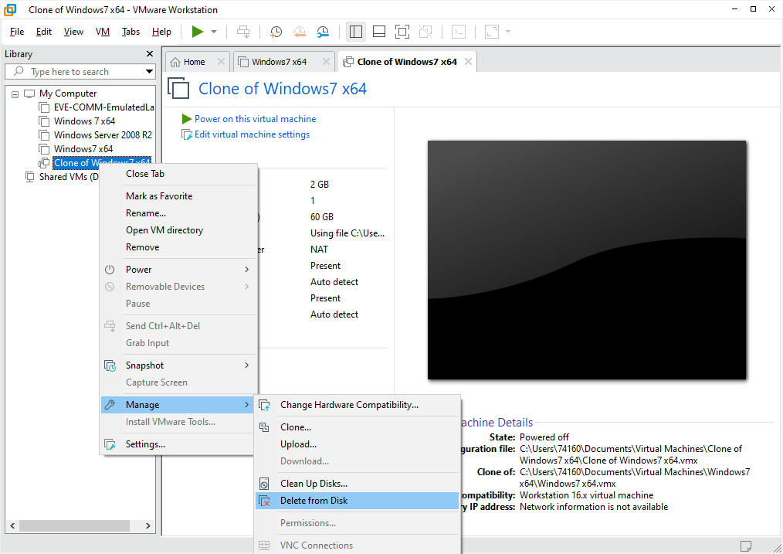This screenshot has height=554, width=783.
Task: Click the revert to snapshot toolbar icon
Action: tap(300, 32)
